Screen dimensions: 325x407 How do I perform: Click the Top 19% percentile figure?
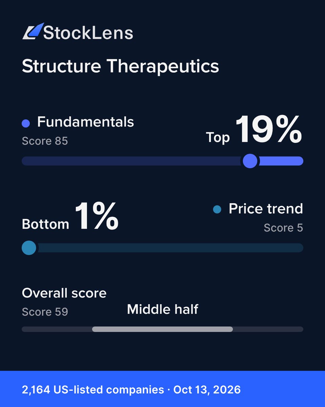tap(254, 130)
